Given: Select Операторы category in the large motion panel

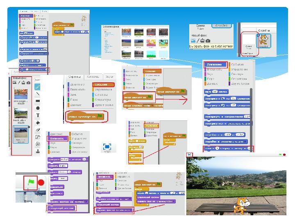Looking at the screenshot, I should pos(239,79).
